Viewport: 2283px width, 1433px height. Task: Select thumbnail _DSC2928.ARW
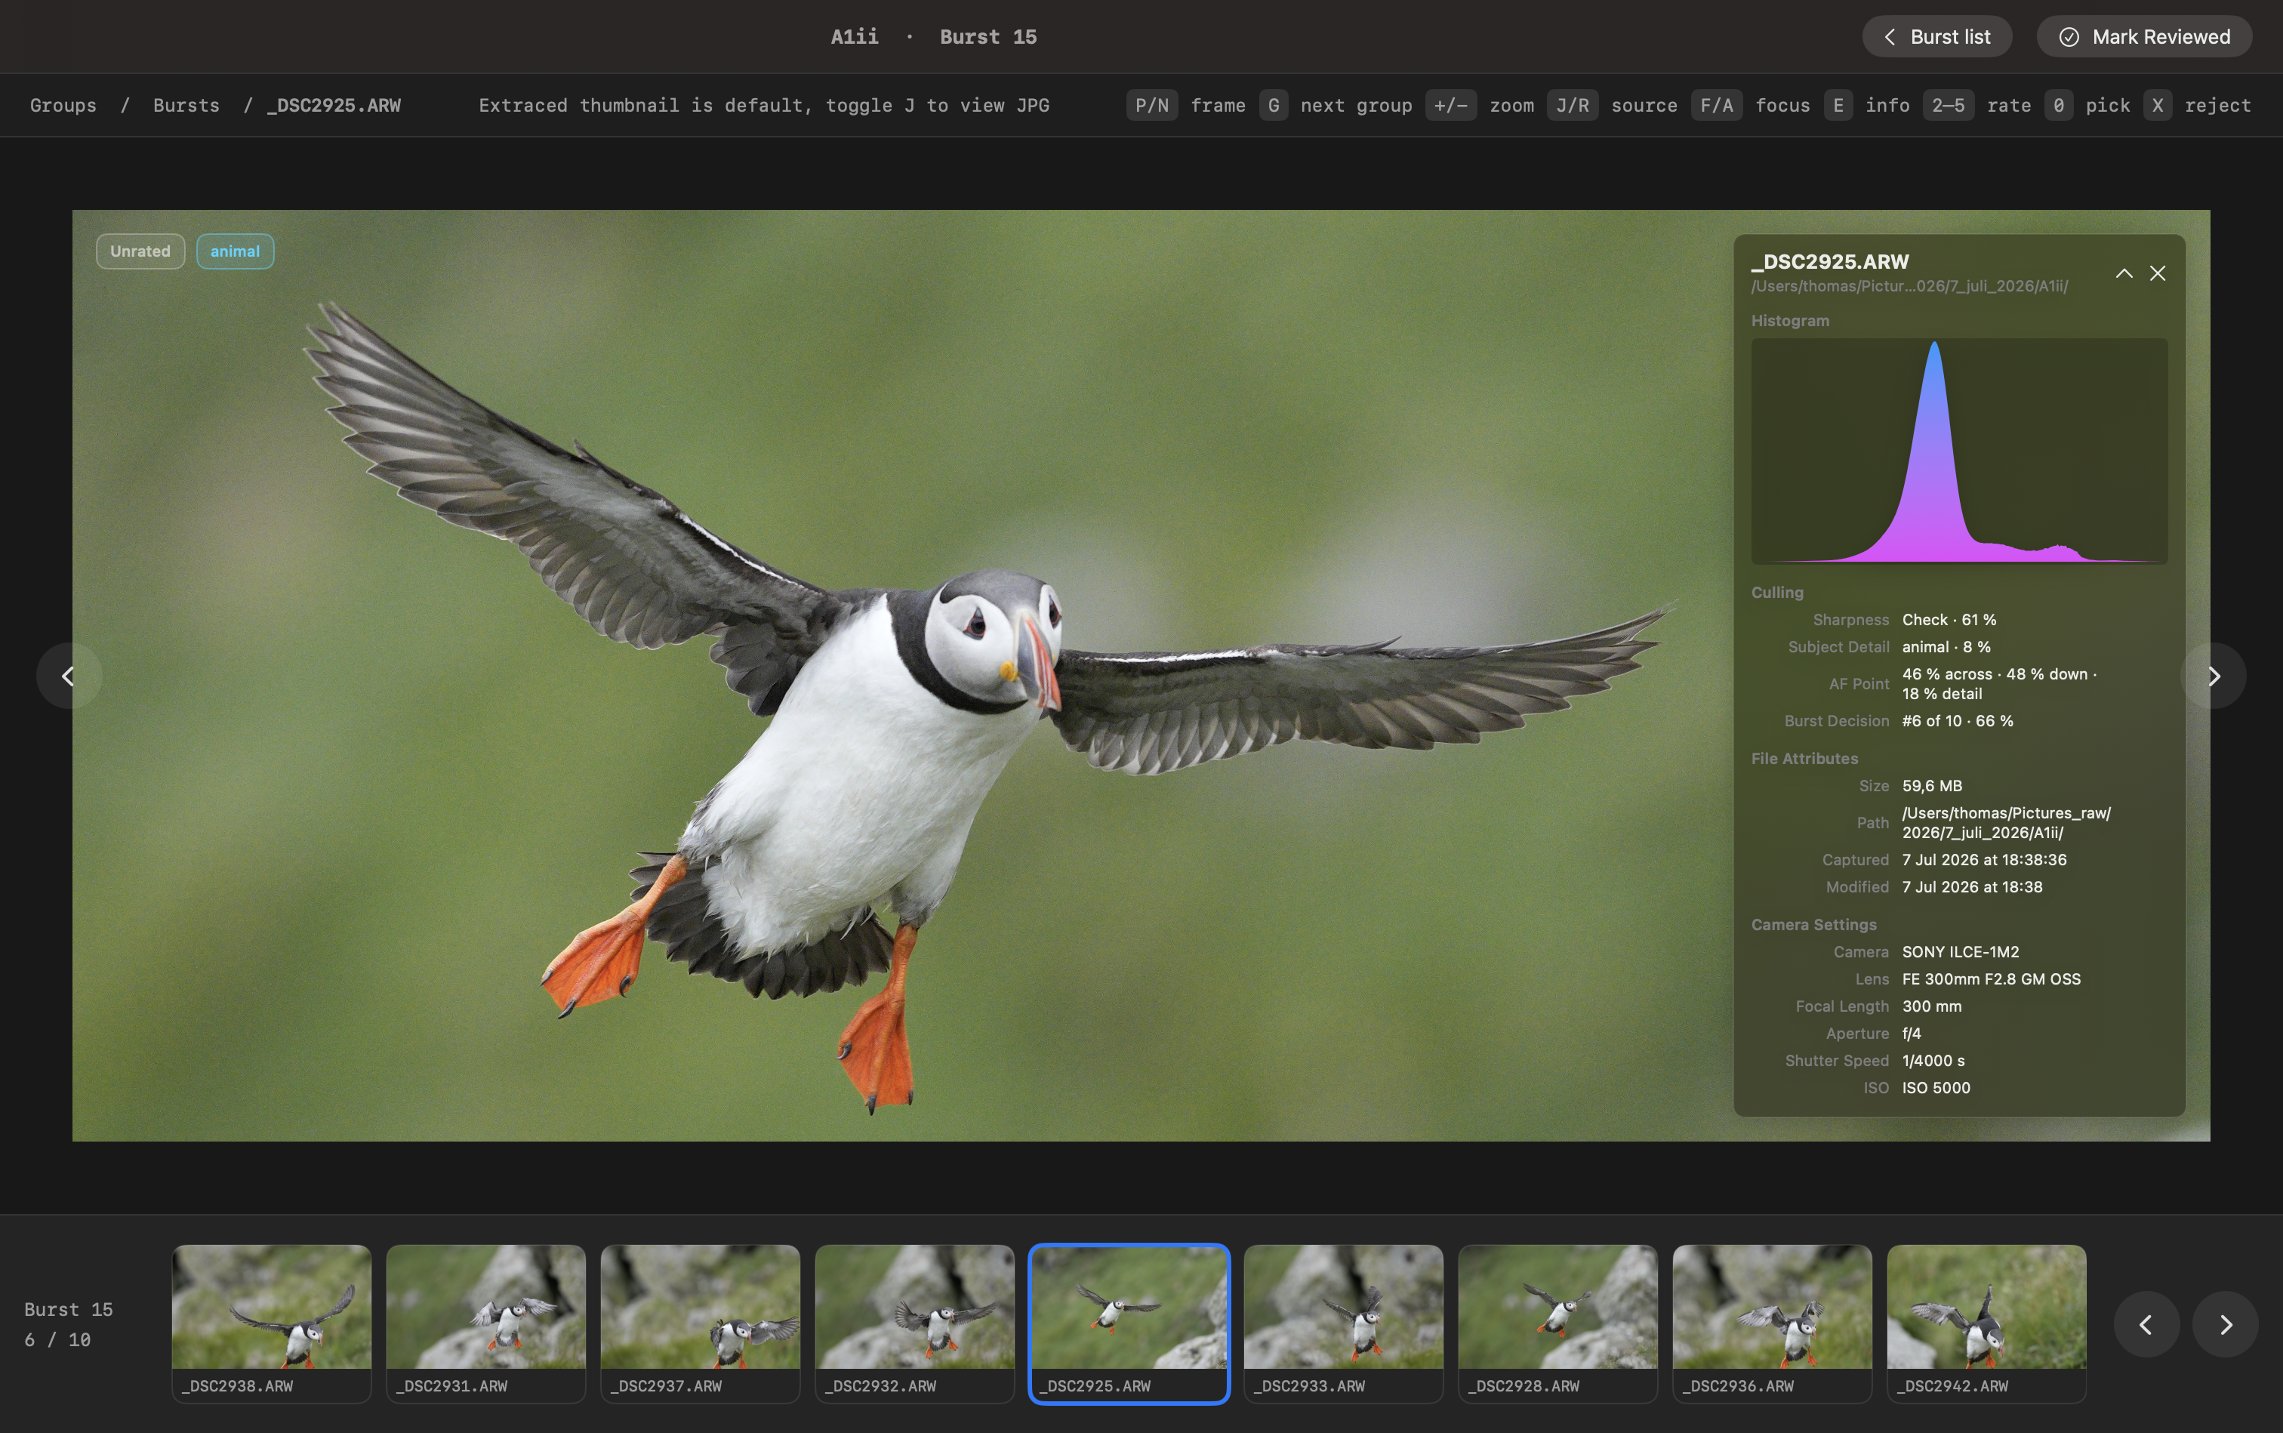point(1558,1323)
